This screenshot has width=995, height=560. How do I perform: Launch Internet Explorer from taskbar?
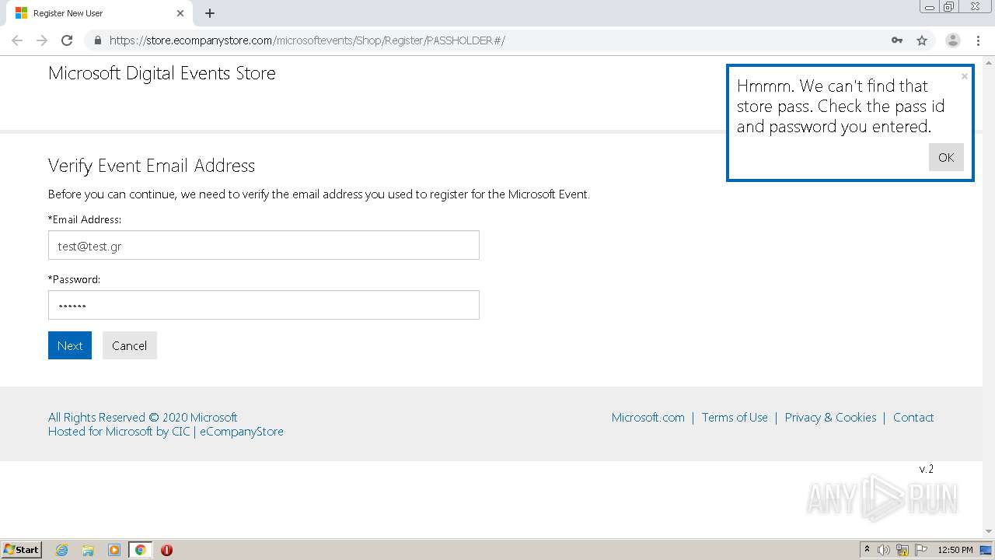click(62, 550)
